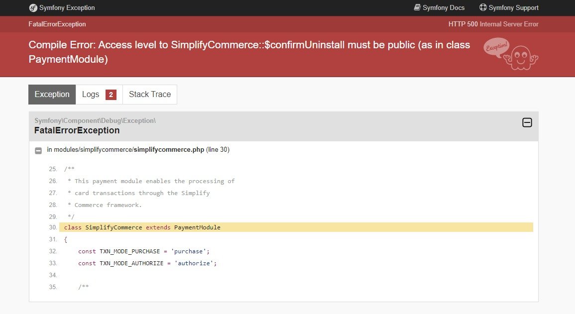The width and height of the screenshot is (575, 314).
Task: Switch to the Exception tab
Action: click(x=52, y=95)
